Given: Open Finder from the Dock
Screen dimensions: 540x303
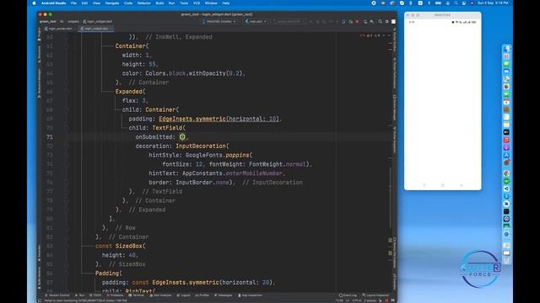Looking at the screenshot, I should pos(506,49).
